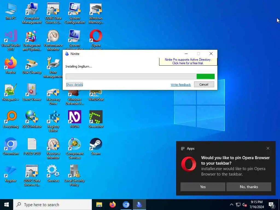Open the Windows Start menu
Image resolution: width=280 pixels, height=210 pixels.
point(7,205)
